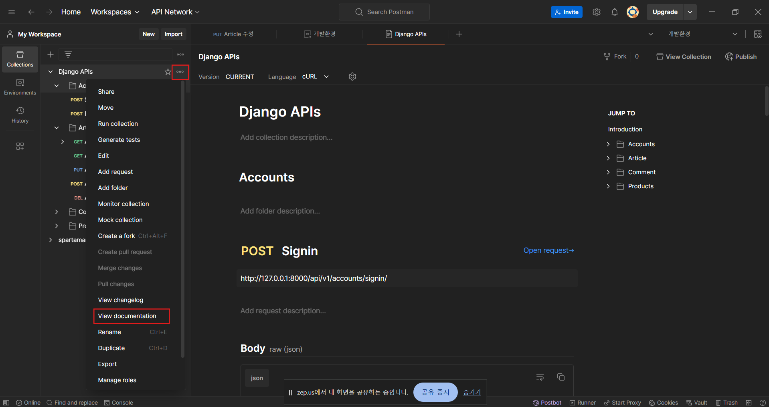Toggle sidebar from status bar icon
This screenshot has width=769, height=407.
[x=6, y=403]
